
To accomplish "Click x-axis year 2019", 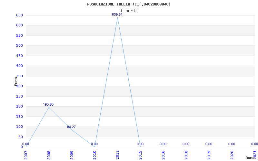I will 209,155.
